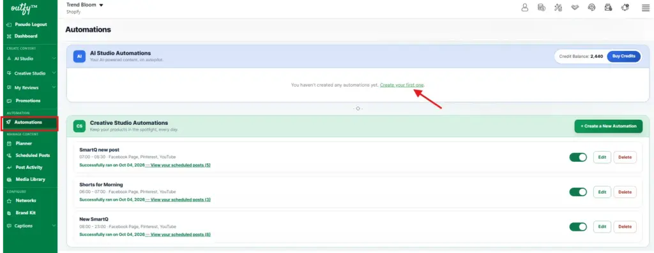Open the headset support icon
Image resolution: width=654 pixels, height=253 pixels.
click(x=591, y=8)
